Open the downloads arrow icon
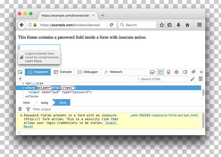 [x=178, y=25]
